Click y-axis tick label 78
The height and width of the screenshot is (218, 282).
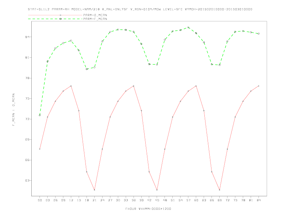click(27, 78)
